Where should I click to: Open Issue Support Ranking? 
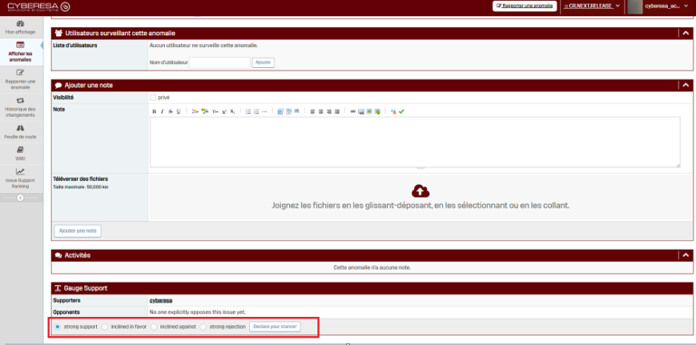click(x=21, y=178)
